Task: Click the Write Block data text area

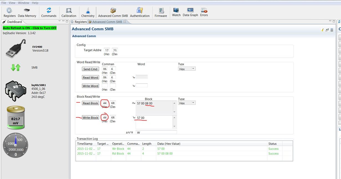Action: tap(154, 122)
